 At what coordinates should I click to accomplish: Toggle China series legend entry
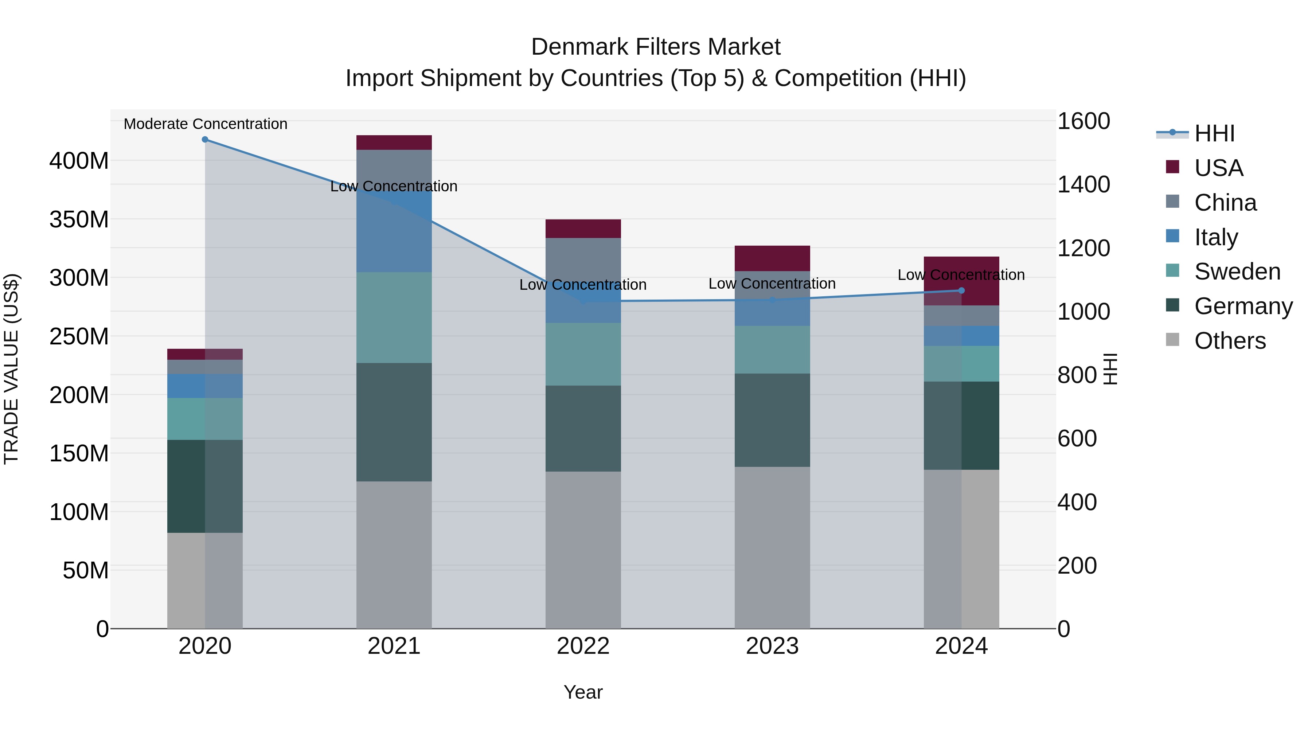1211,202
